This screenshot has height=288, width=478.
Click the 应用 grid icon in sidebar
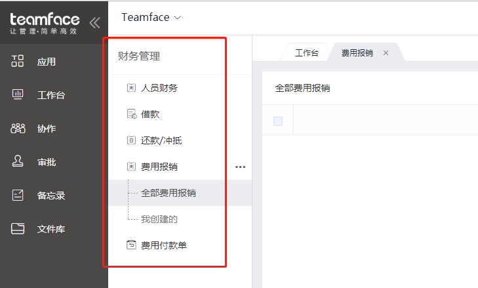tap(18, 62)
